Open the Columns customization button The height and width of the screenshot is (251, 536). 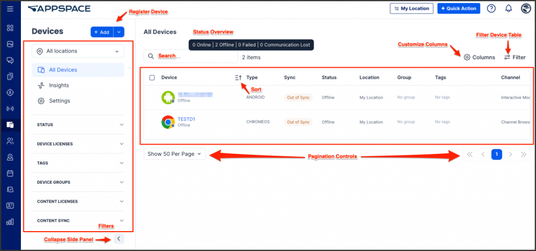click(x=479, y=58)
